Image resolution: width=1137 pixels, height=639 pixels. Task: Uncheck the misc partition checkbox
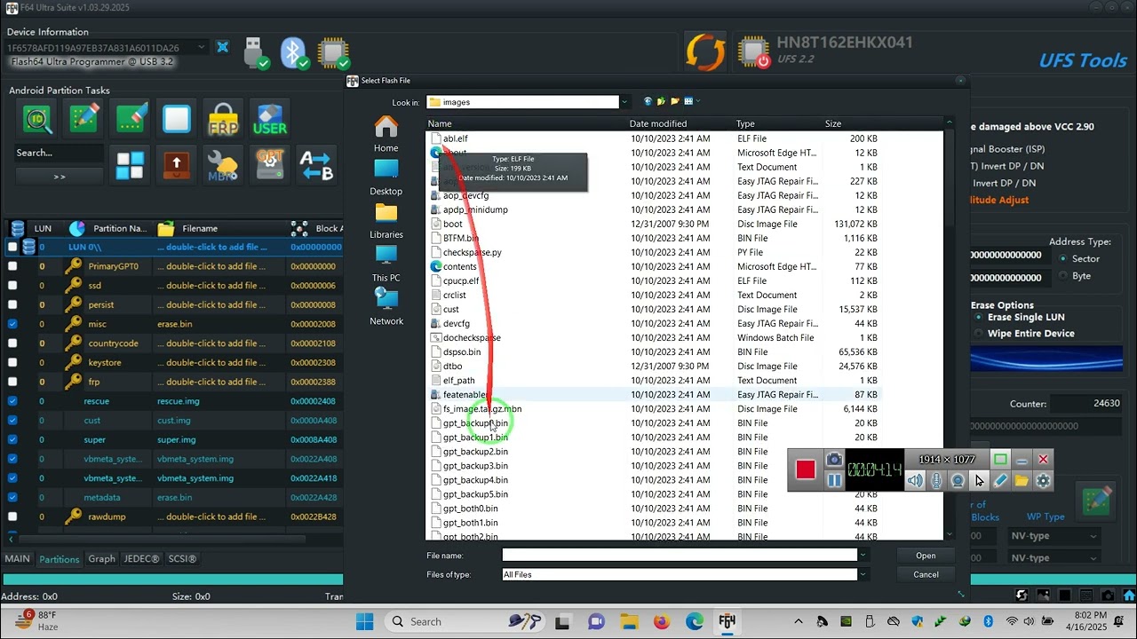click(x=12, y=324)
